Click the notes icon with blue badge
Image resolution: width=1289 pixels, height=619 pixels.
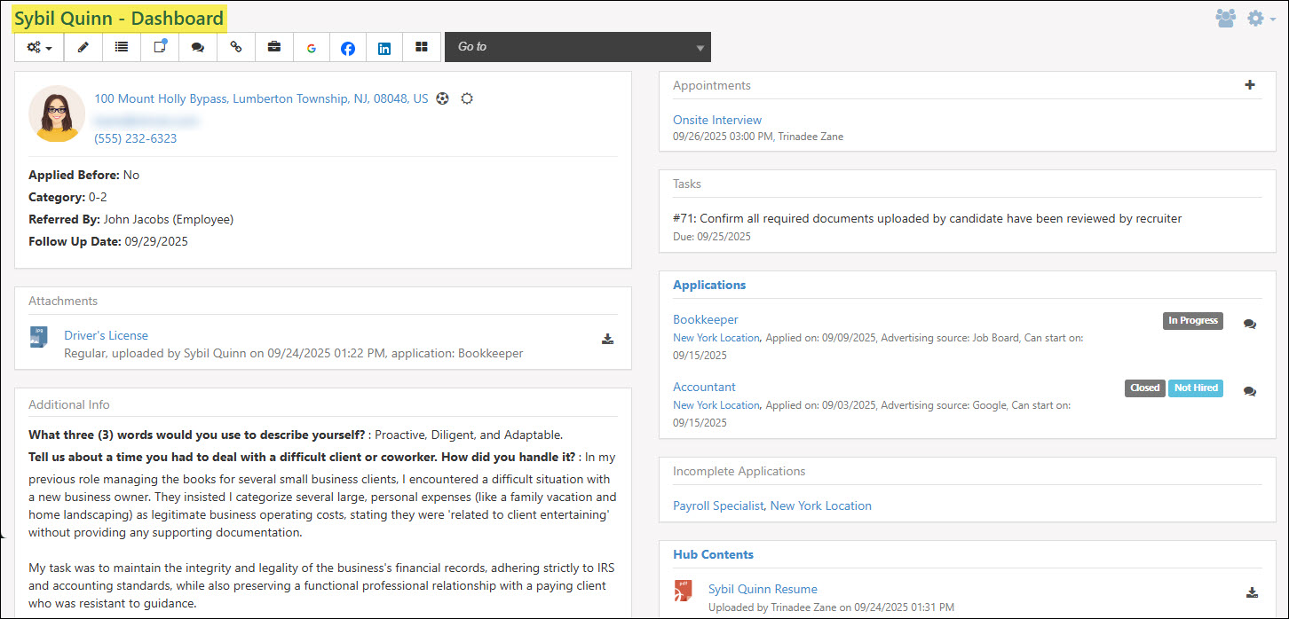click(159, 47)
